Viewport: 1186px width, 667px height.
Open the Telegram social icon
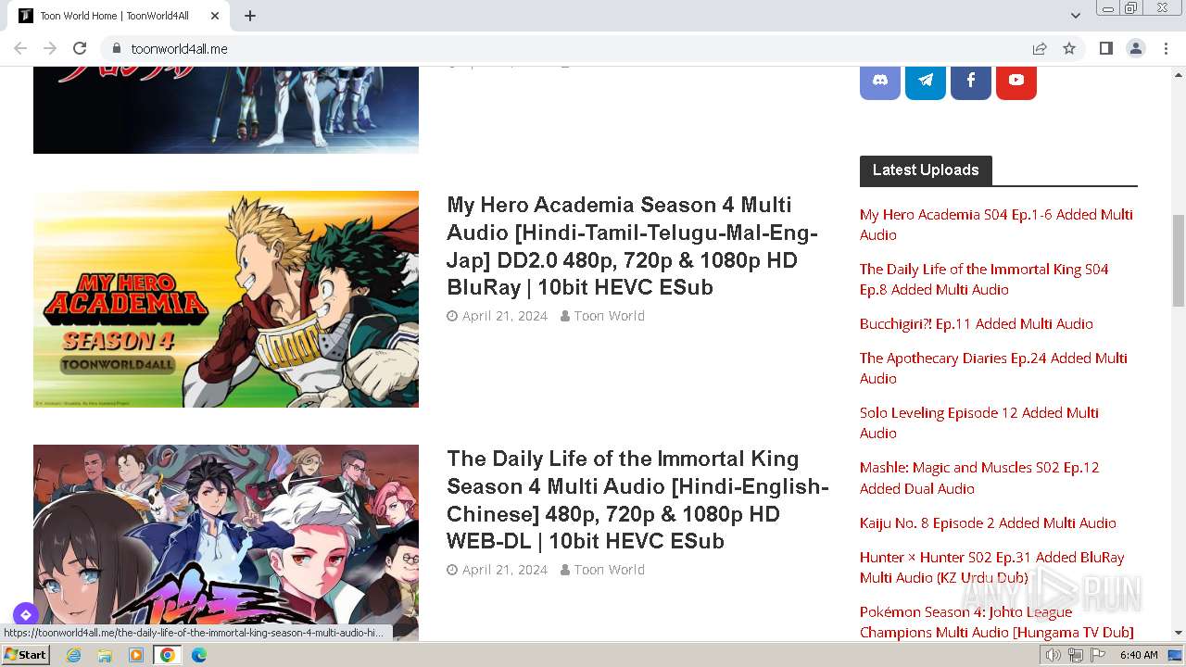coord(926,81)
